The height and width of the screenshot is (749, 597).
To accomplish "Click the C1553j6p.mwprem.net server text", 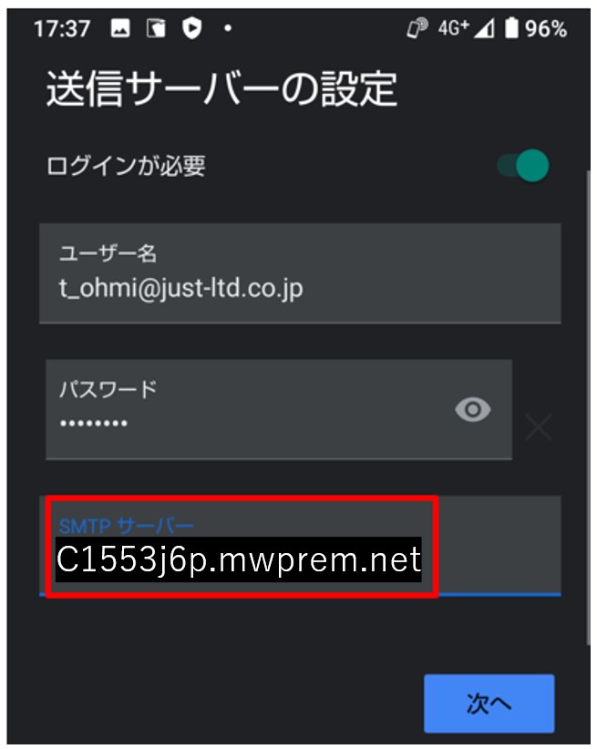I will [x=239, y=559].
